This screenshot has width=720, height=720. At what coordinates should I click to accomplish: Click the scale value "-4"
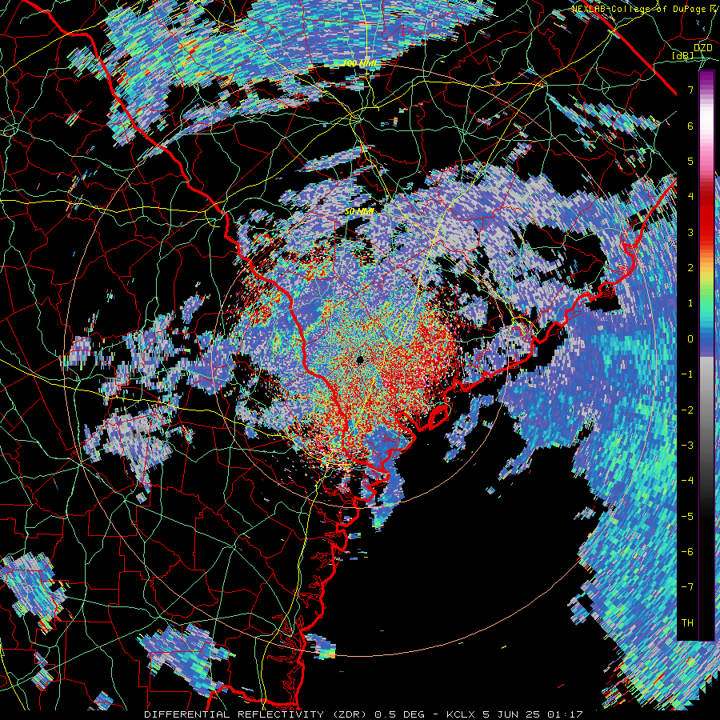(x=687, y=481)
